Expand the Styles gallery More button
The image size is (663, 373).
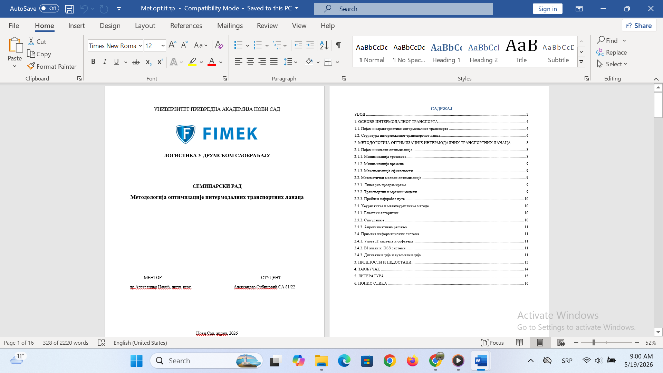[582, 62]
